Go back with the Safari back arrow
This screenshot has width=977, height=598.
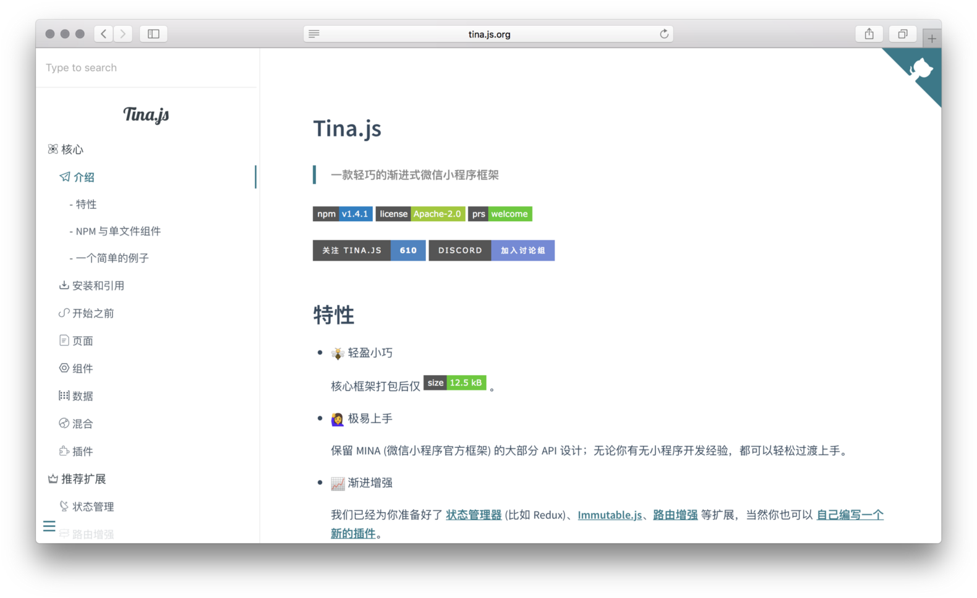(104, 34)
